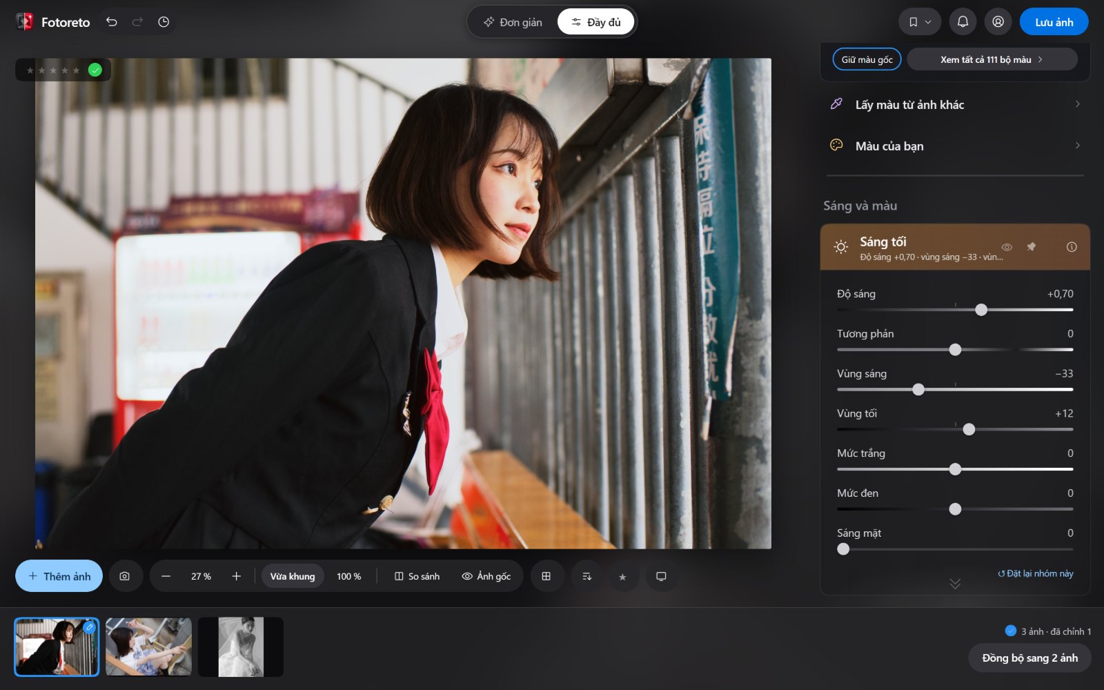
Task: Click Đồng bộ sang 2 ảnh
Action: point(1029,658)
